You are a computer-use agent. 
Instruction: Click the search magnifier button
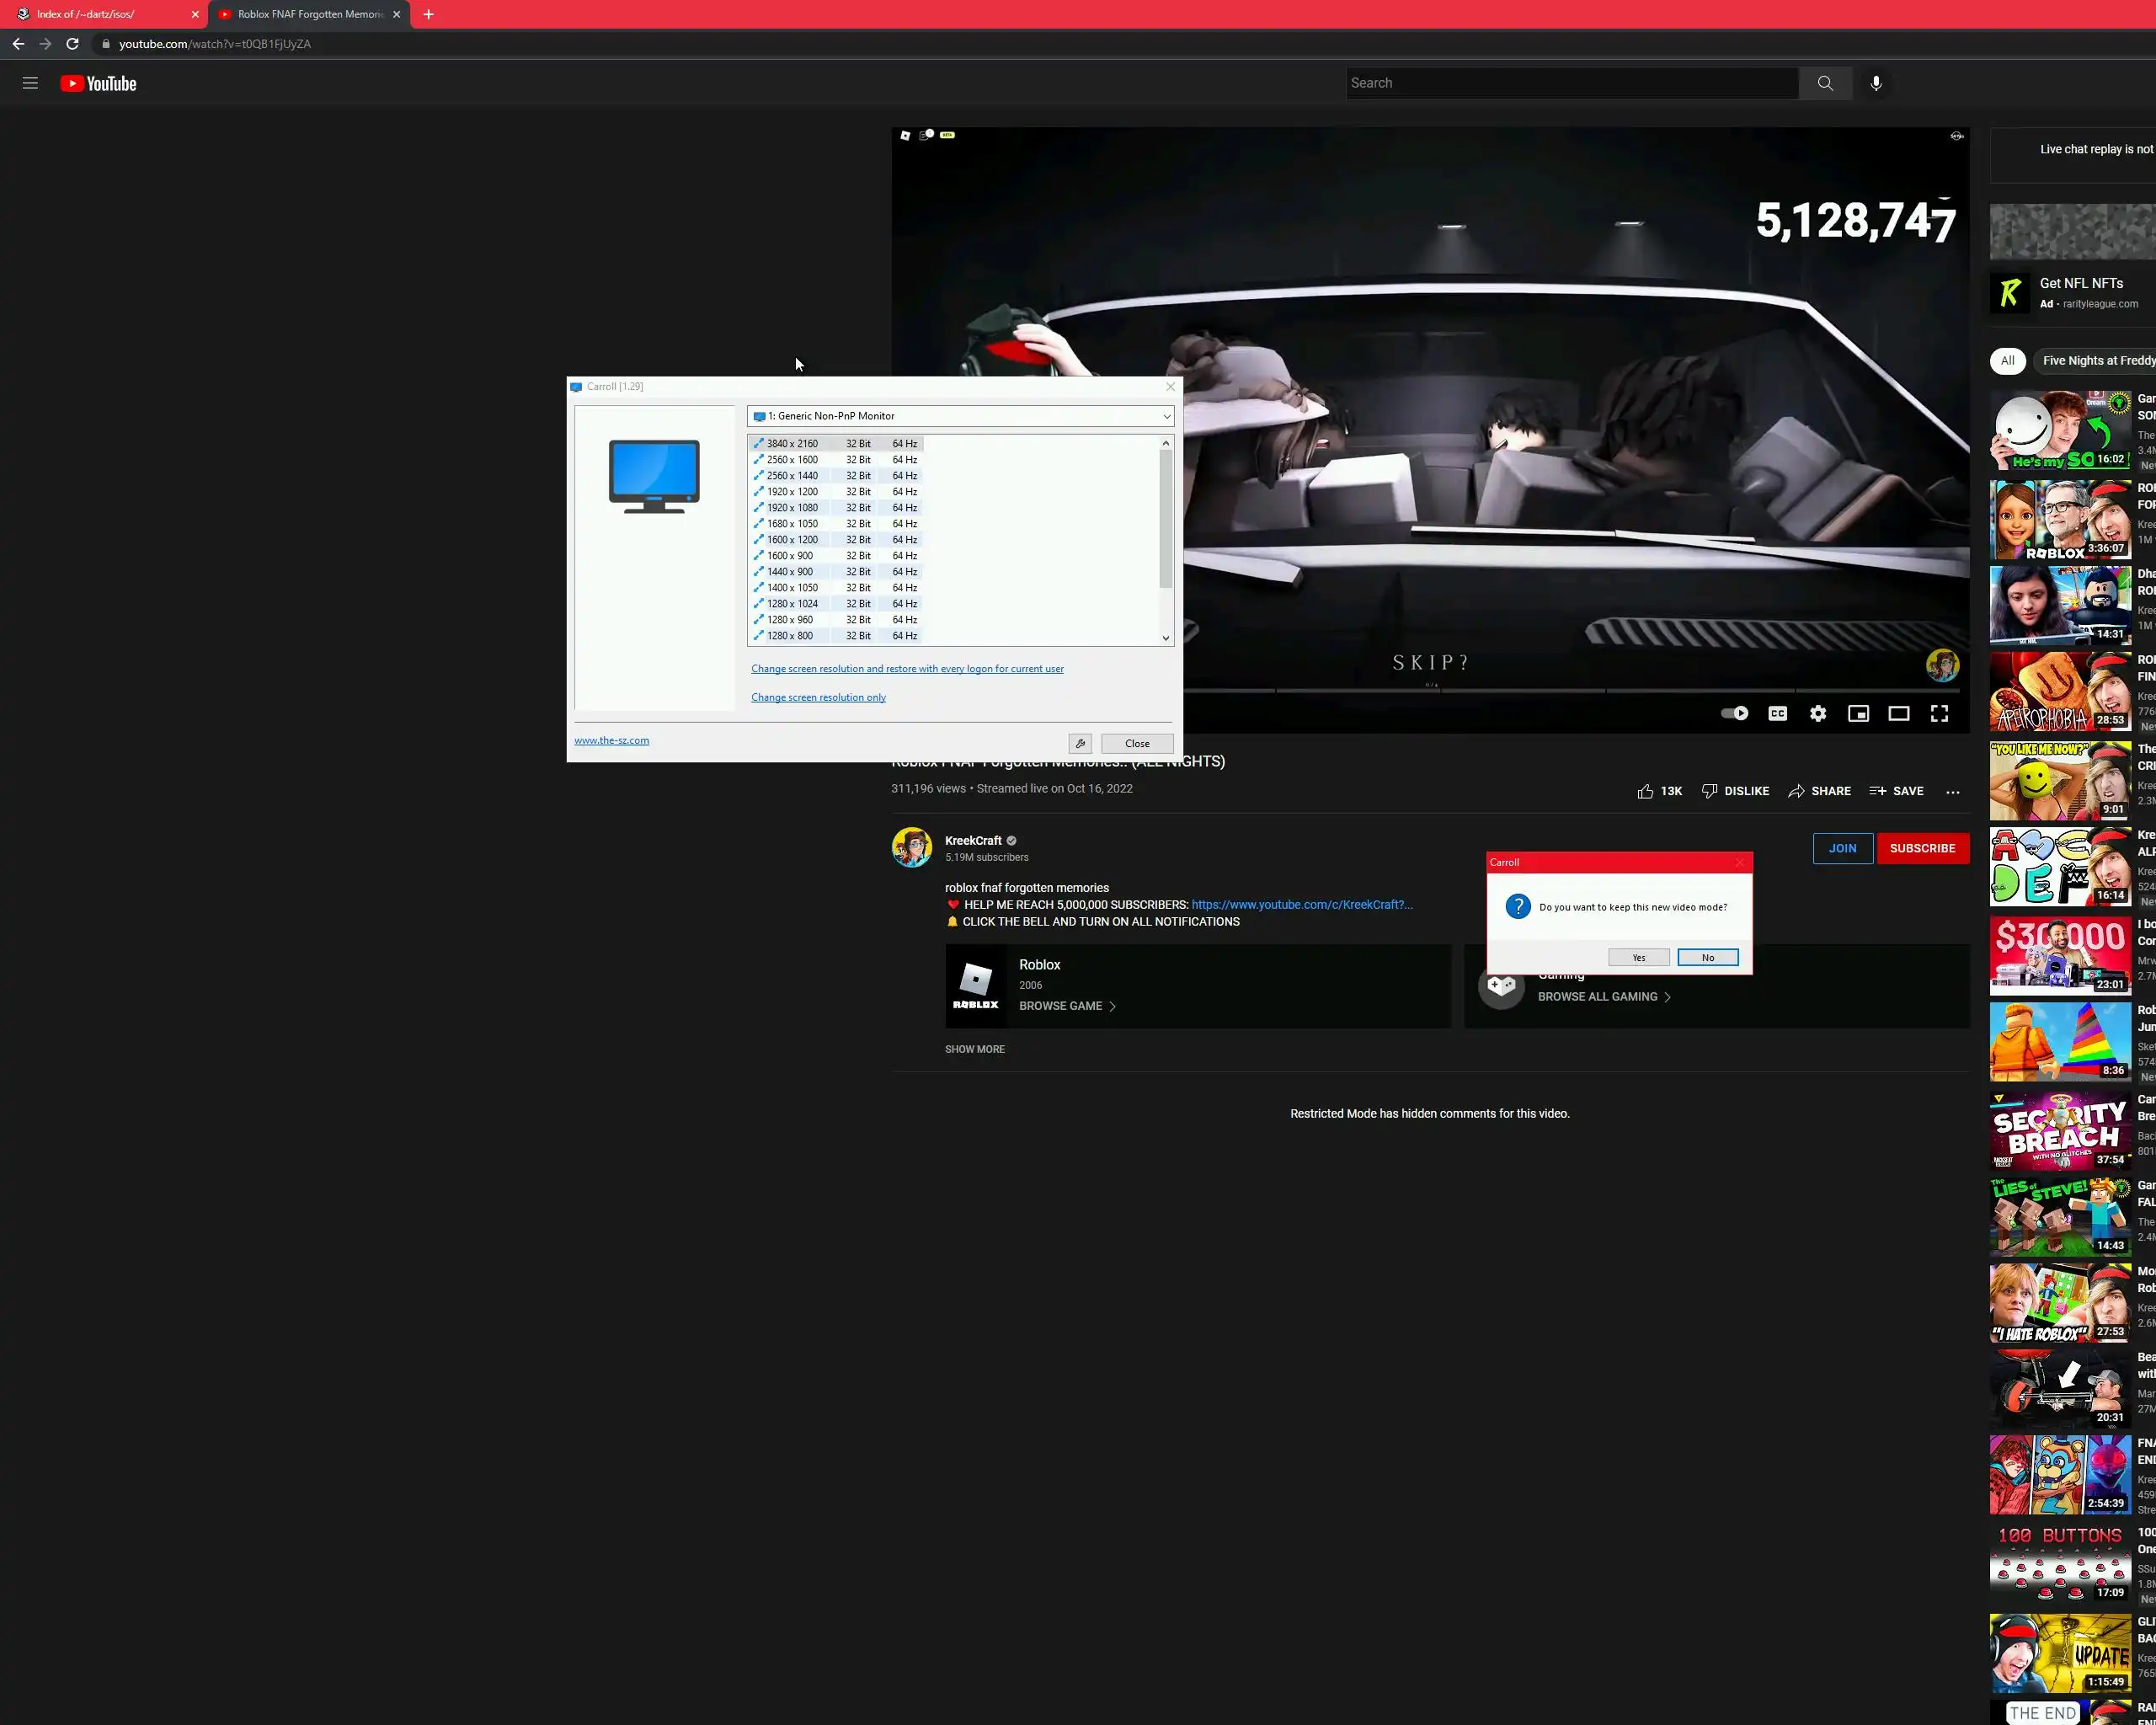point(1825,84)
